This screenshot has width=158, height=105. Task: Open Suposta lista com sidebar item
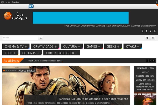[x=145, y=76]
